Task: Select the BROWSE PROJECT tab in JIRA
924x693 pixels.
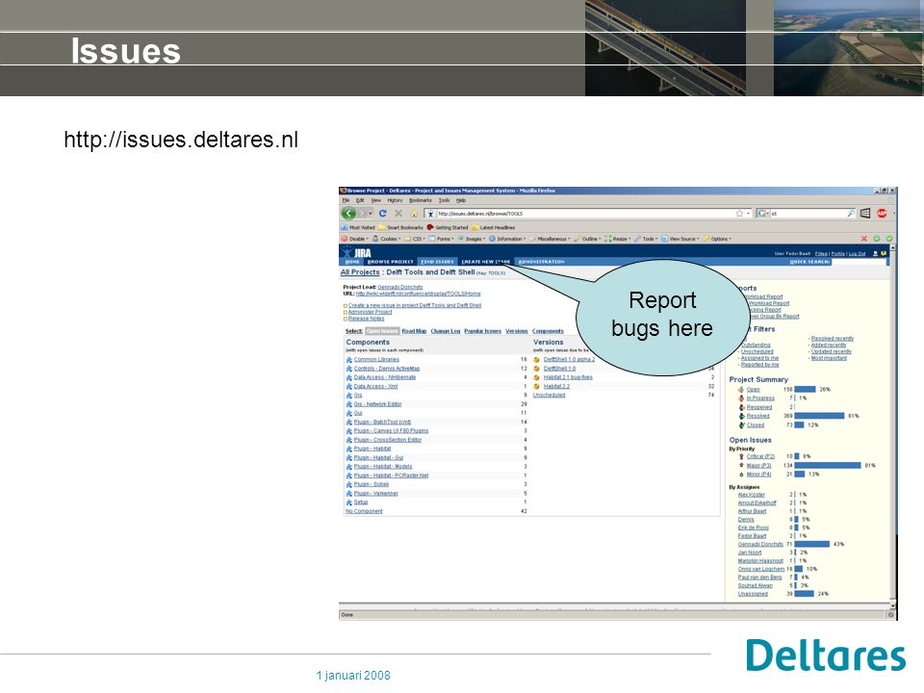Action: point(390,262)
